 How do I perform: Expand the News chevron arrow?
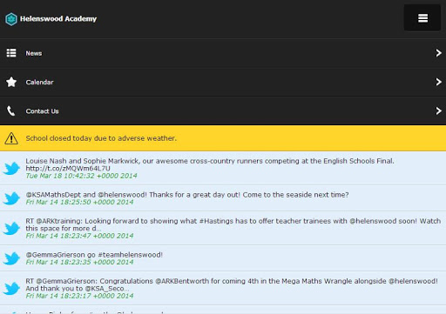tap(439, 53)
